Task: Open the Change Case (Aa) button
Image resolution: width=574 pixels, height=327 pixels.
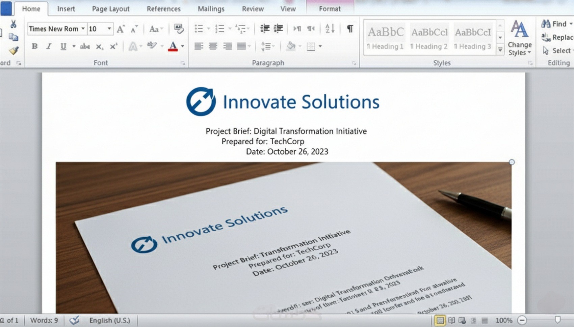Action: [x=156, y=29]
